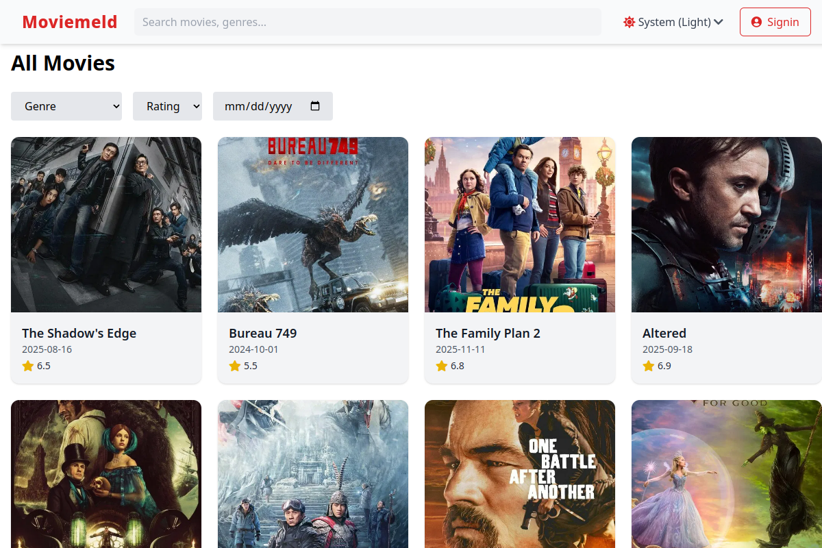Click the Moviemeld logo
Viewport: 822px width, 548px height.
click(70, 22)
